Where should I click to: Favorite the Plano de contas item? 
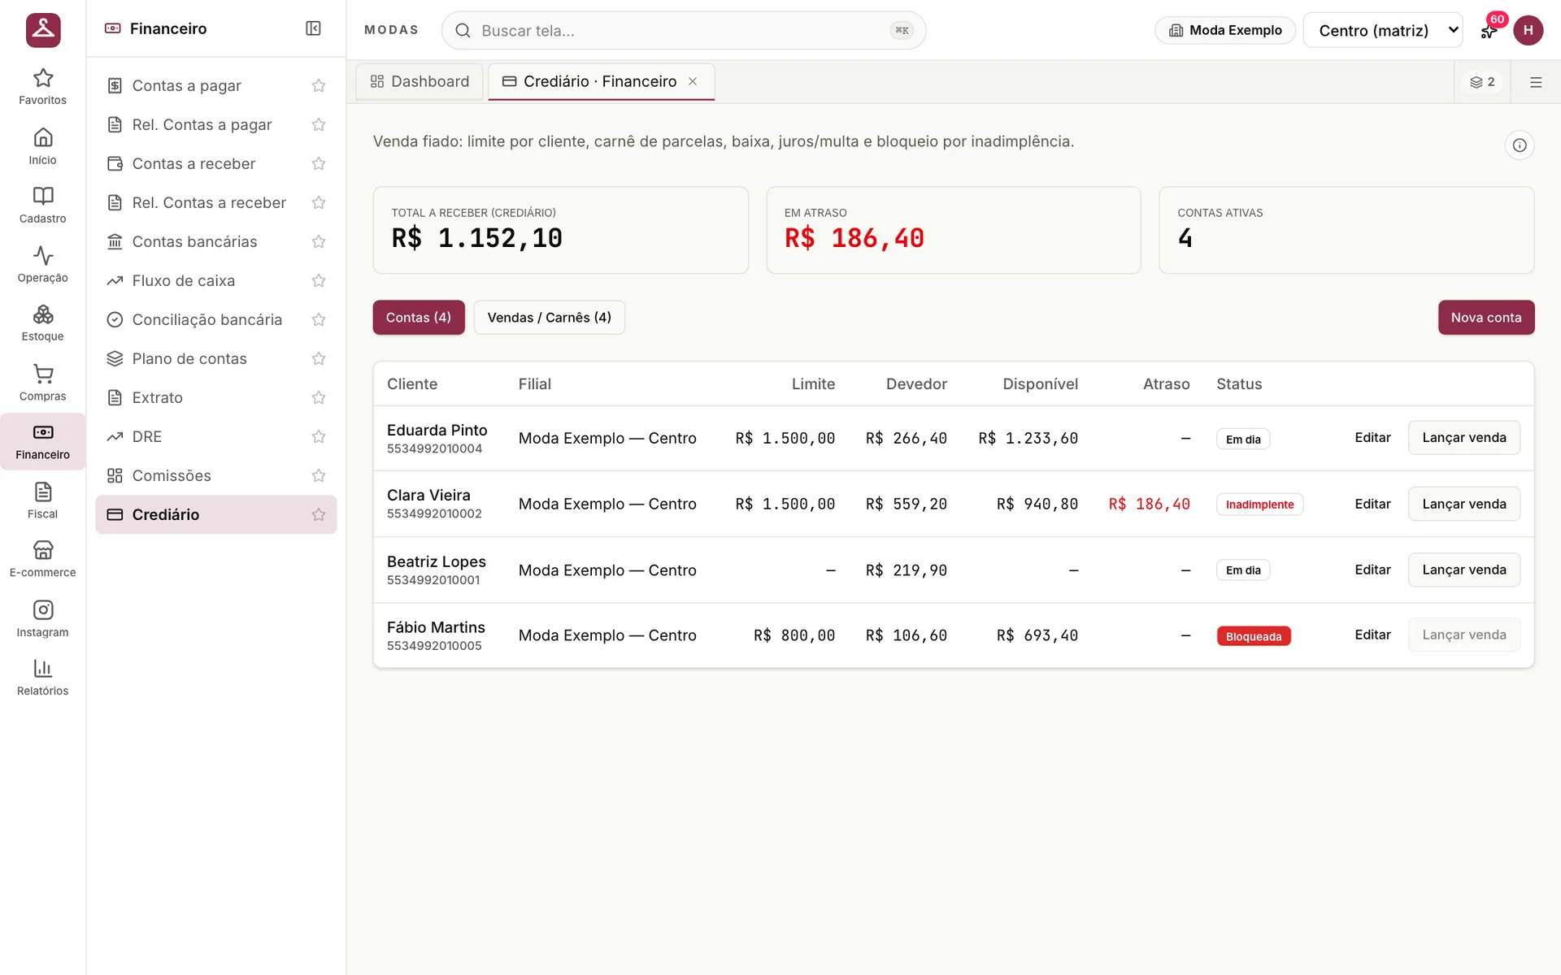(319, 358)
